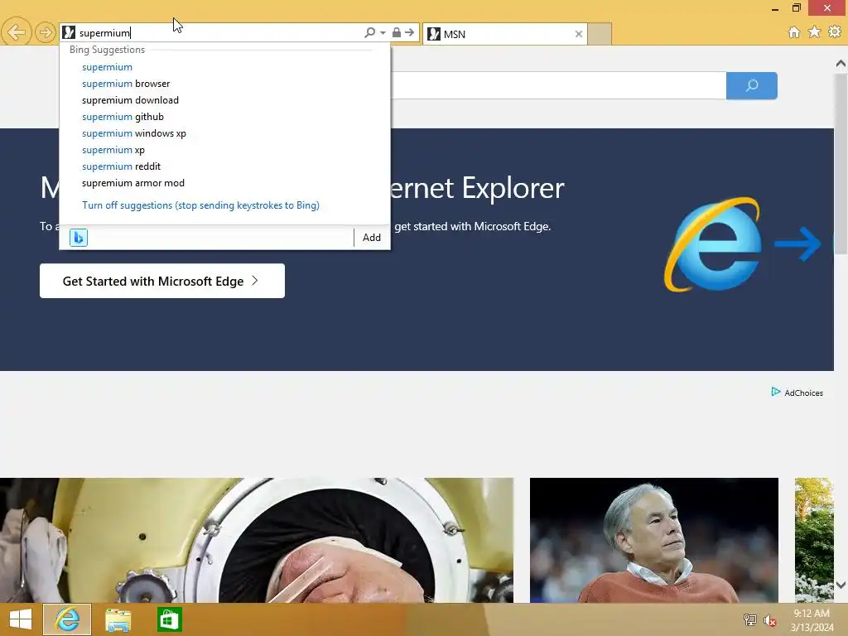848x636 pixels.
Task: Select suggestion "supermium reddit"
Action: tap(121, 166)
